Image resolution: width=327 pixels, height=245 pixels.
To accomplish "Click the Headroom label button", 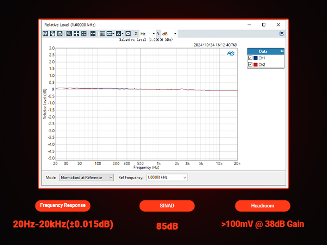I will coord(263,206).
